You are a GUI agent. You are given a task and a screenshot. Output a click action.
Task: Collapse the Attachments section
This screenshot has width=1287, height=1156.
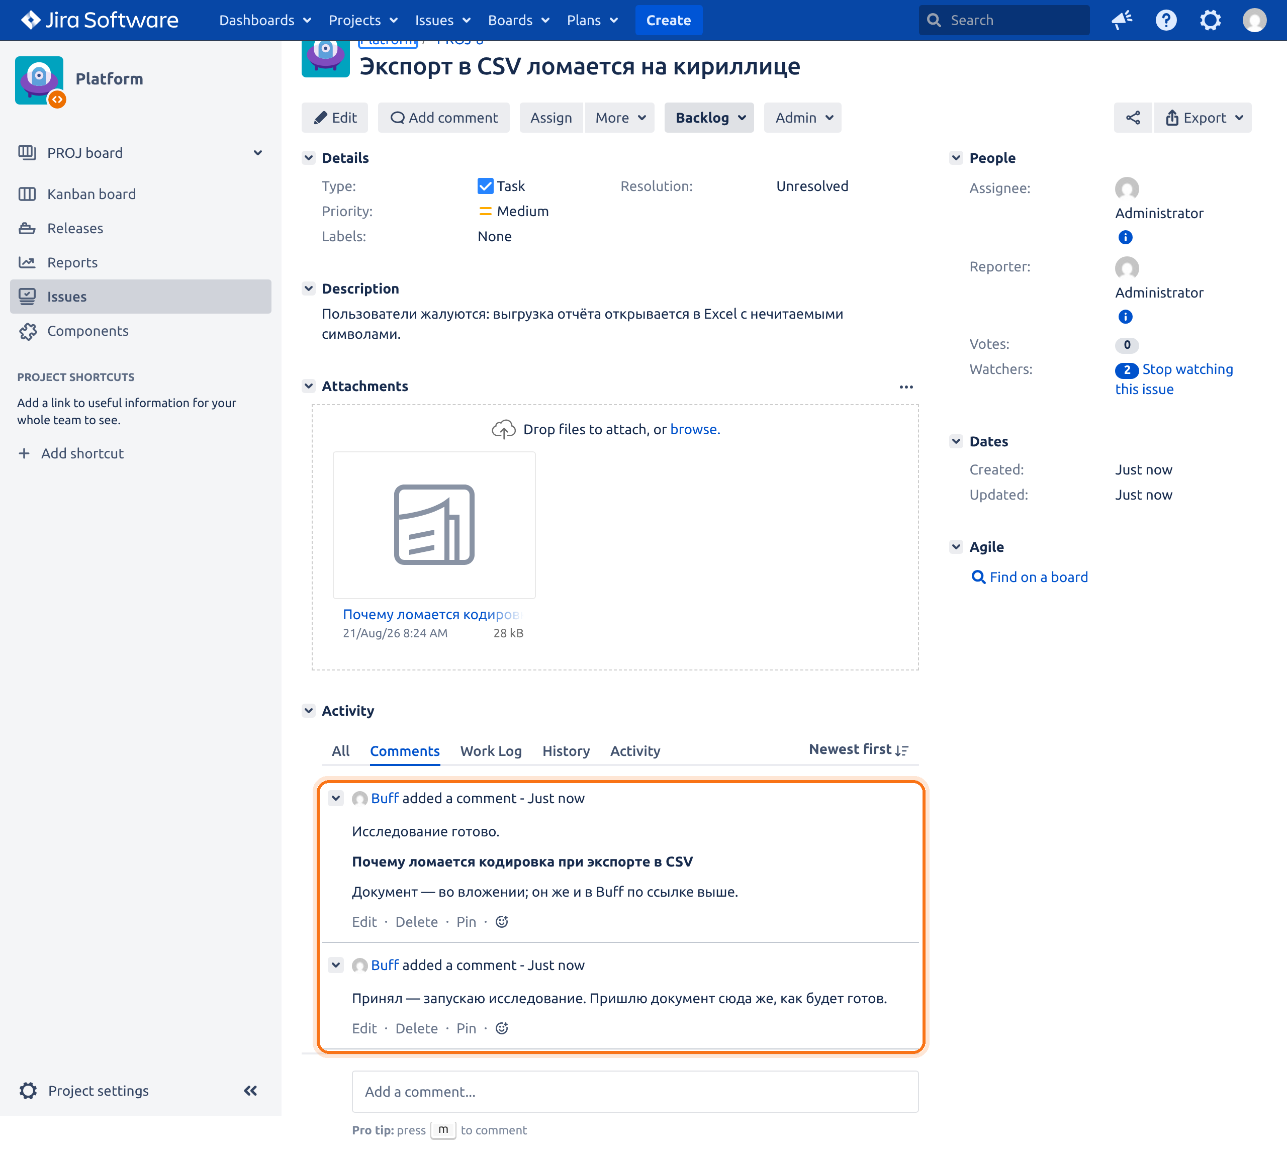tap(309, 386)
